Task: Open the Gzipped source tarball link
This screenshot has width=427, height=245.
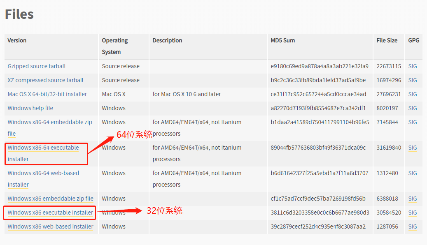Action: (37, 66)
